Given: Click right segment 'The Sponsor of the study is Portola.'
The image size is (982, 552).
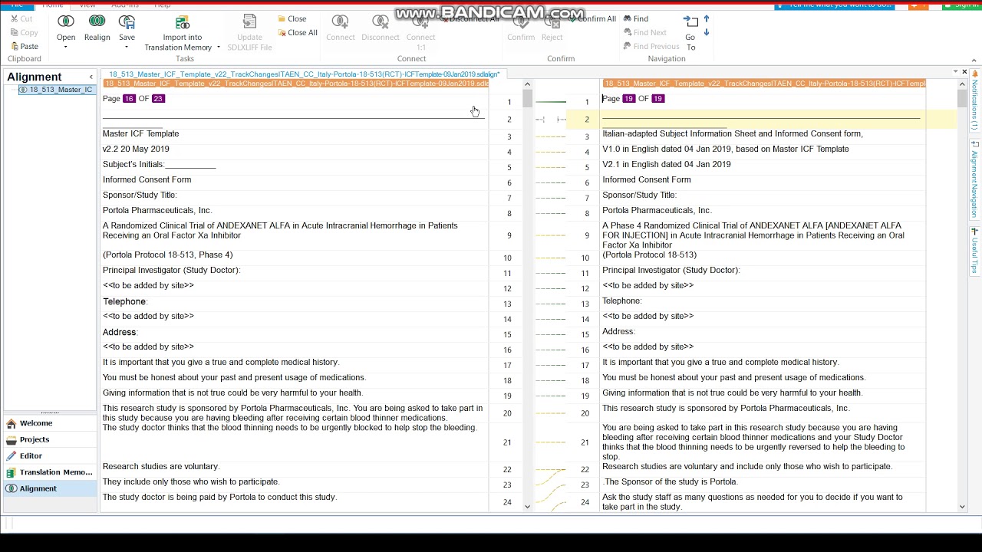Looking at the screenshot, I should click(671, 481).
